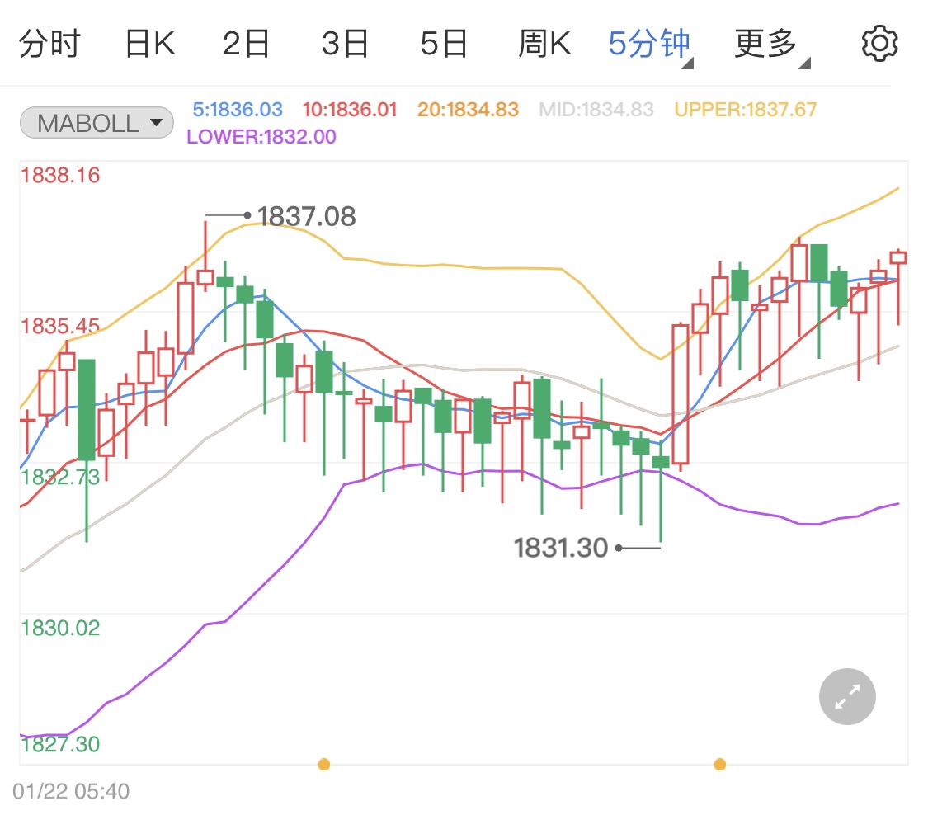Click the 01/22 05:40 timestamp

pyautogui.click(x=71, y=791)
